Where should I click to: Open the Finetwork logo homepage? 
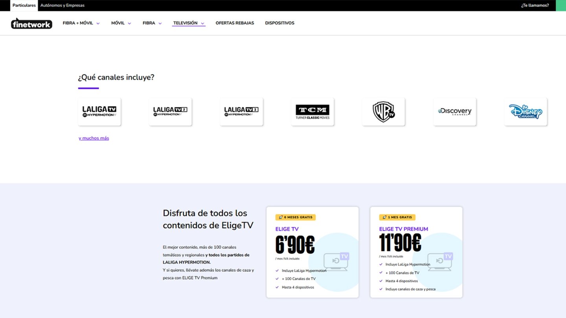click(31, 24)
